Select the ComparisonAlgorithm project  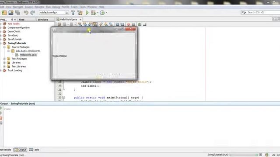(x=18, y=27)
